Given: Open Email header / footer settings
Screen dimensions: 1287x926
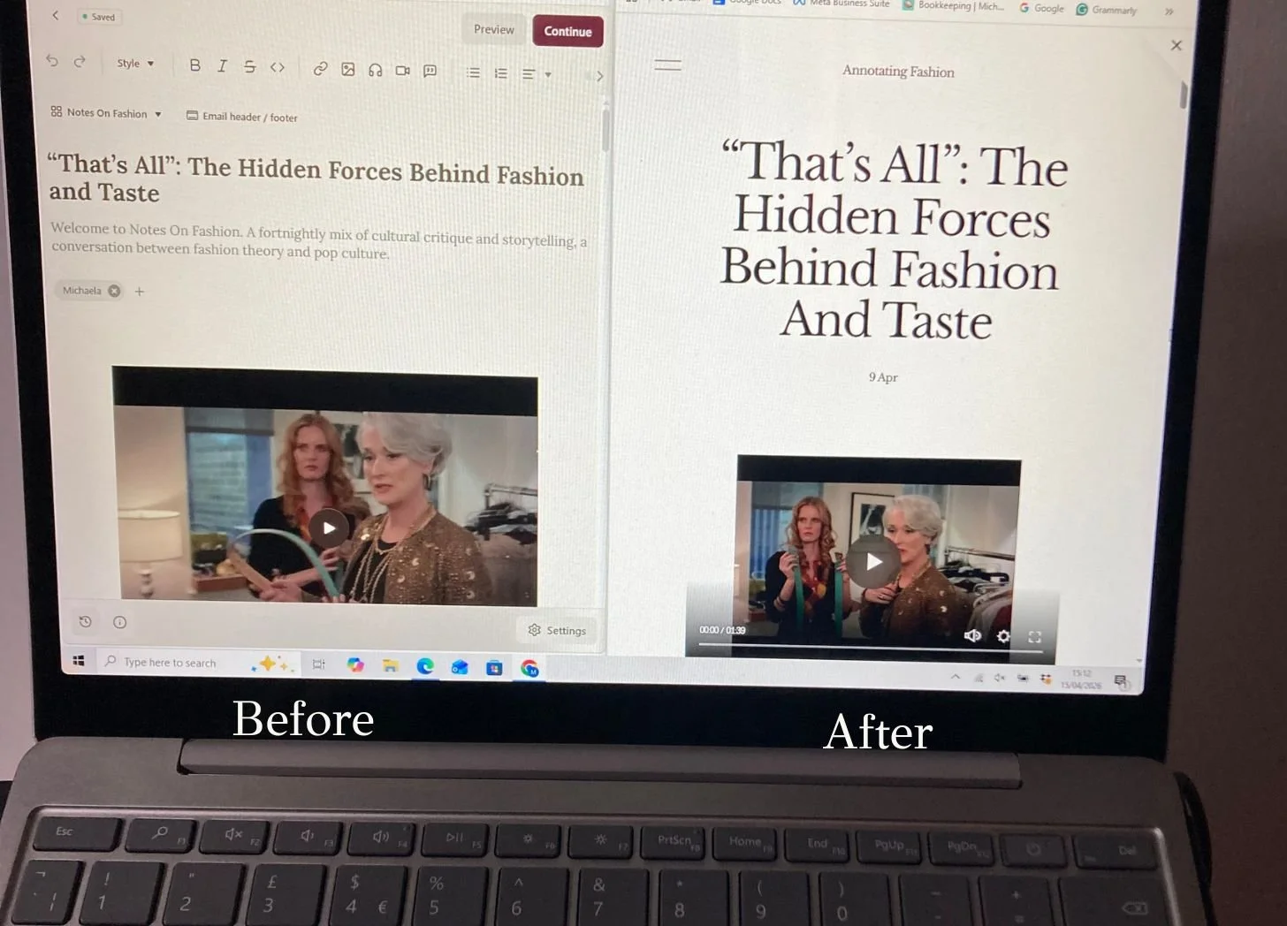Looking at the screenshot, I should tap(242, 117).
